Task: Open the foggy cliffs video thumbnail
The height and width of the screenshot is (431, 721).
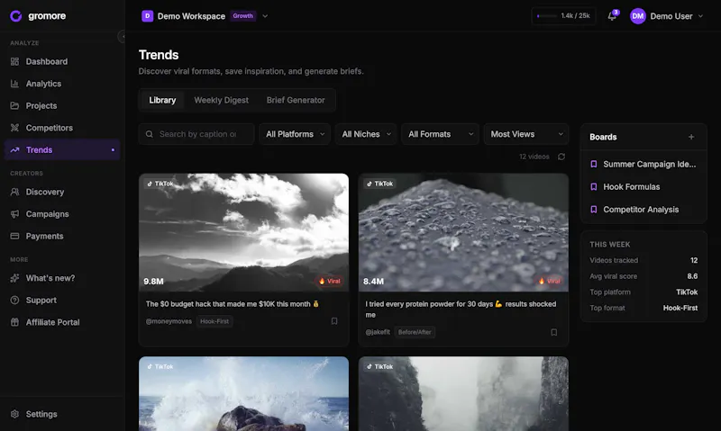Action: [x=463, y=394]
